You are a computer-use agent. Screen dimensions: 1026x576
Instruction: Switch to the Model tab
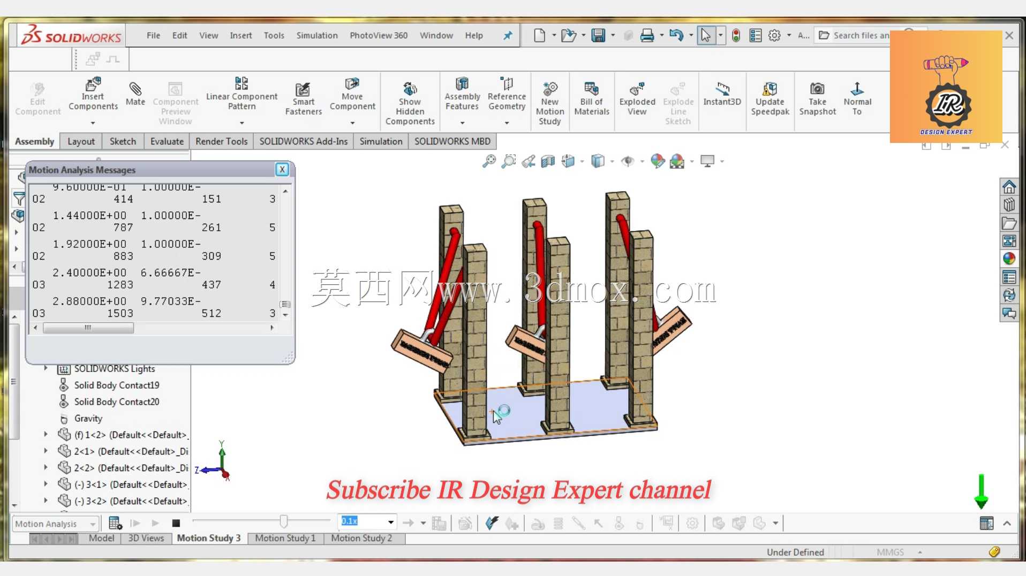101,538
